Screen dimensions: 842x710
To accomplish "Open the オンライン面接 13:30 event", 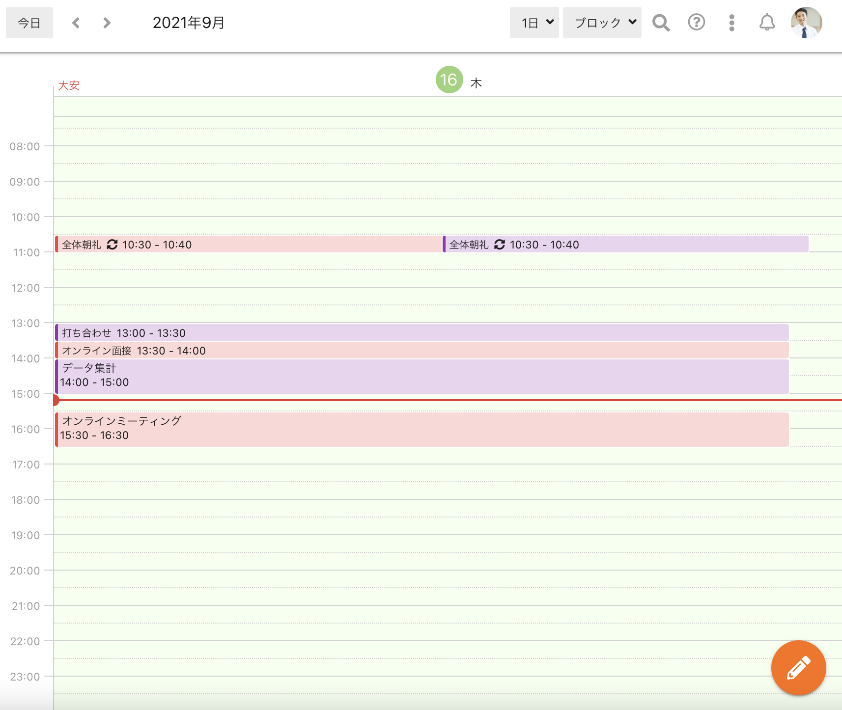I will 421,351.
